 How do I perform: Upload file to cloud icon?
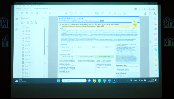click(x=27, y=13)
